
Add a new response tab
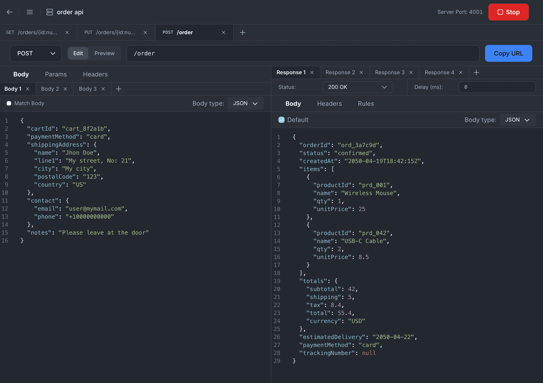pyautogui.click(x=476, y=72)
